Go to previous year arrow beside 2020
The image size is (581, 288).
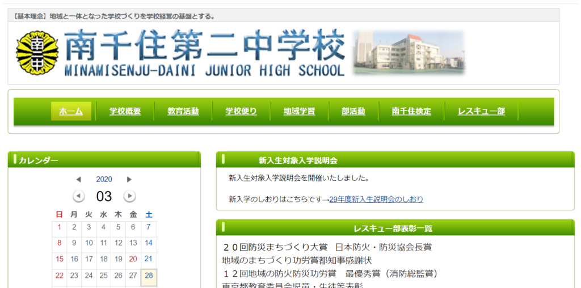coord(78,180)
